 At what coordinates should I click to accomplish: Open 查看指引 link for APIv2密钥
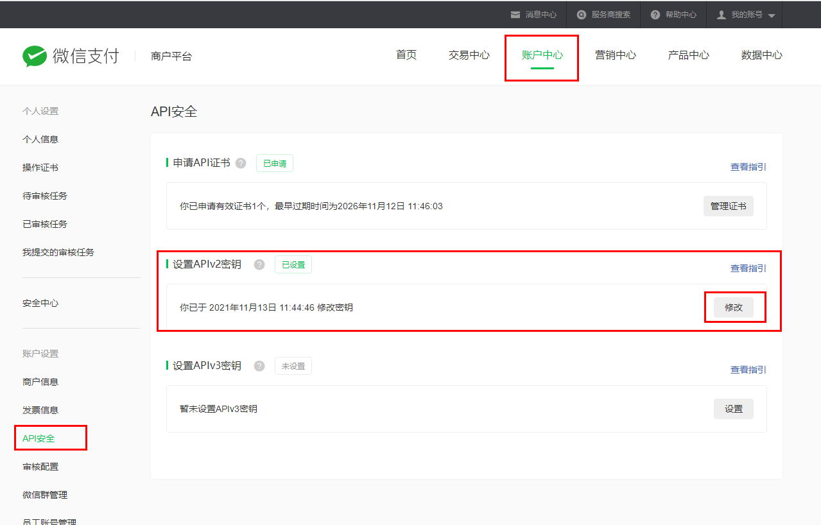748,268
